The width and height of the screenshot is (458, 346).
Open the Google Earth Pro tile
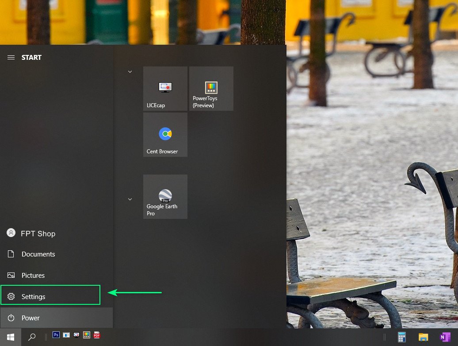click(x=165, y=196)
